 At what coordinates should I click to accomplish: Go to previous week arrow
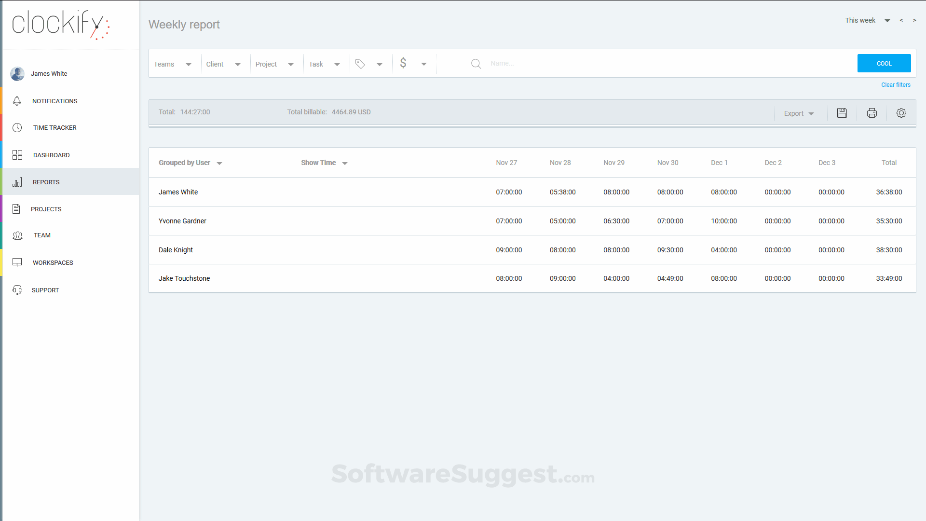tap(901, 20)
